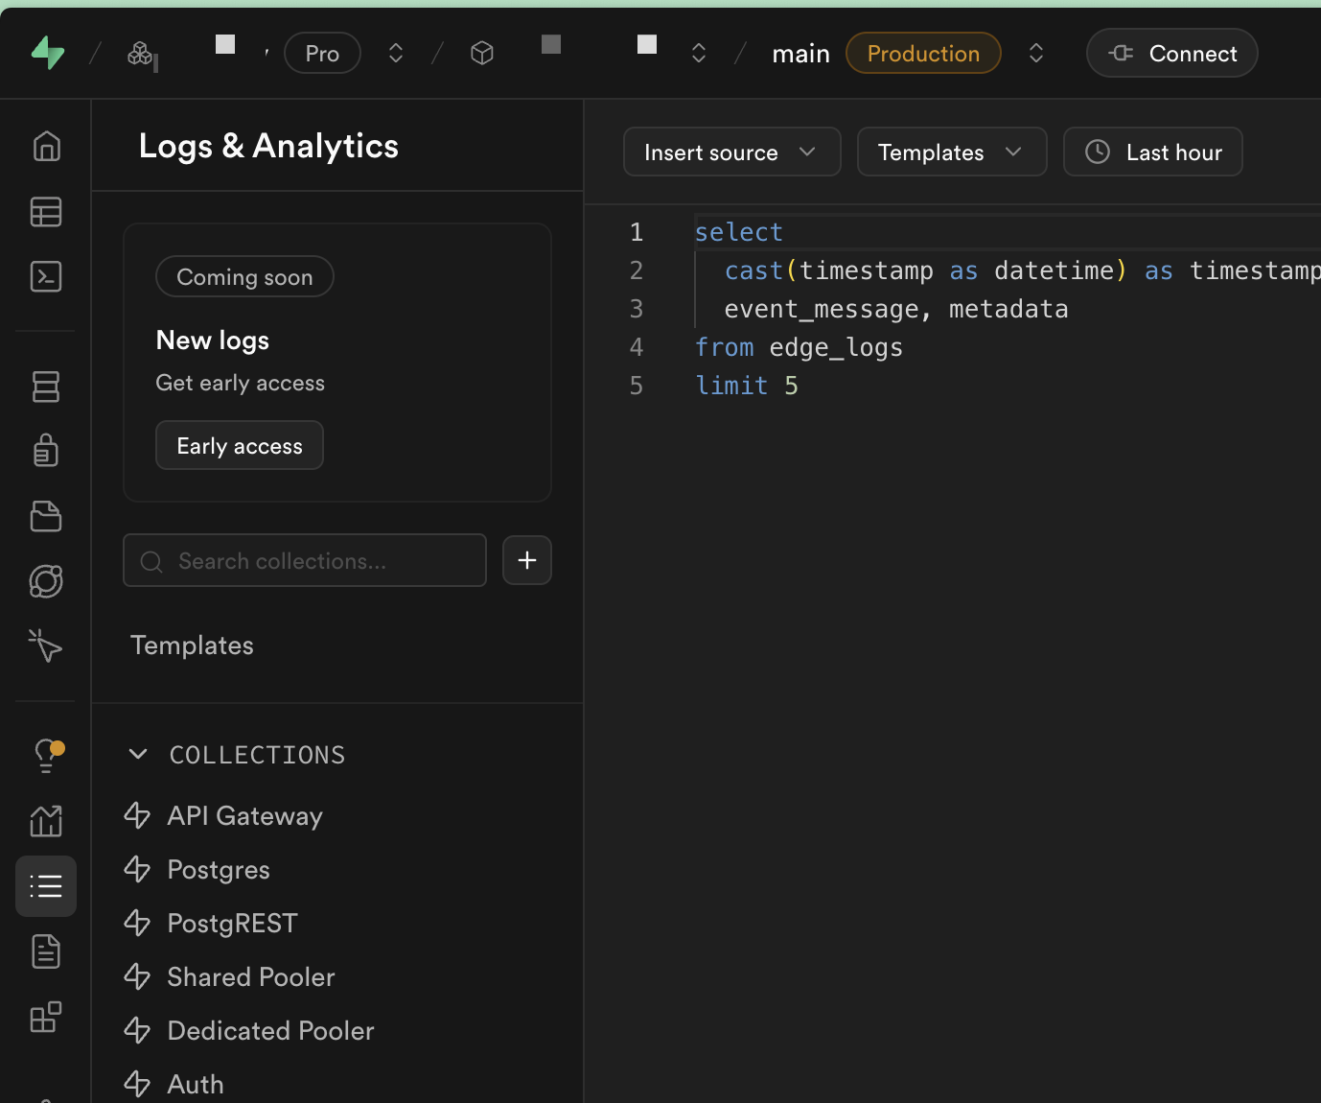Screen dimensions: 1321x1103
Task: Open Realtime cursor icon in sidebar
Action: click(46, 645)
